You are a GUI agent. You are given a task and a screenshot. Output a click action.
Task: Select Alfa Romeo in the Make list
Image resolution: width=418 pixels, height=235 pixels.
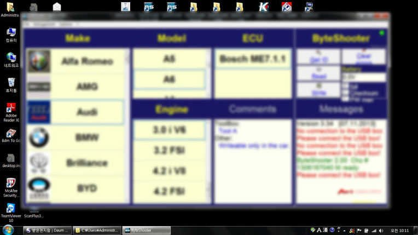76,61
